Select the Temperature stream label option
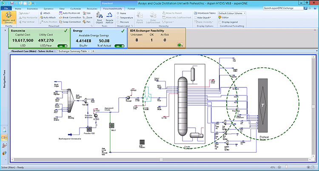This screenshot has width=319, height=171. pyautogui.click(x=119, y=17)
